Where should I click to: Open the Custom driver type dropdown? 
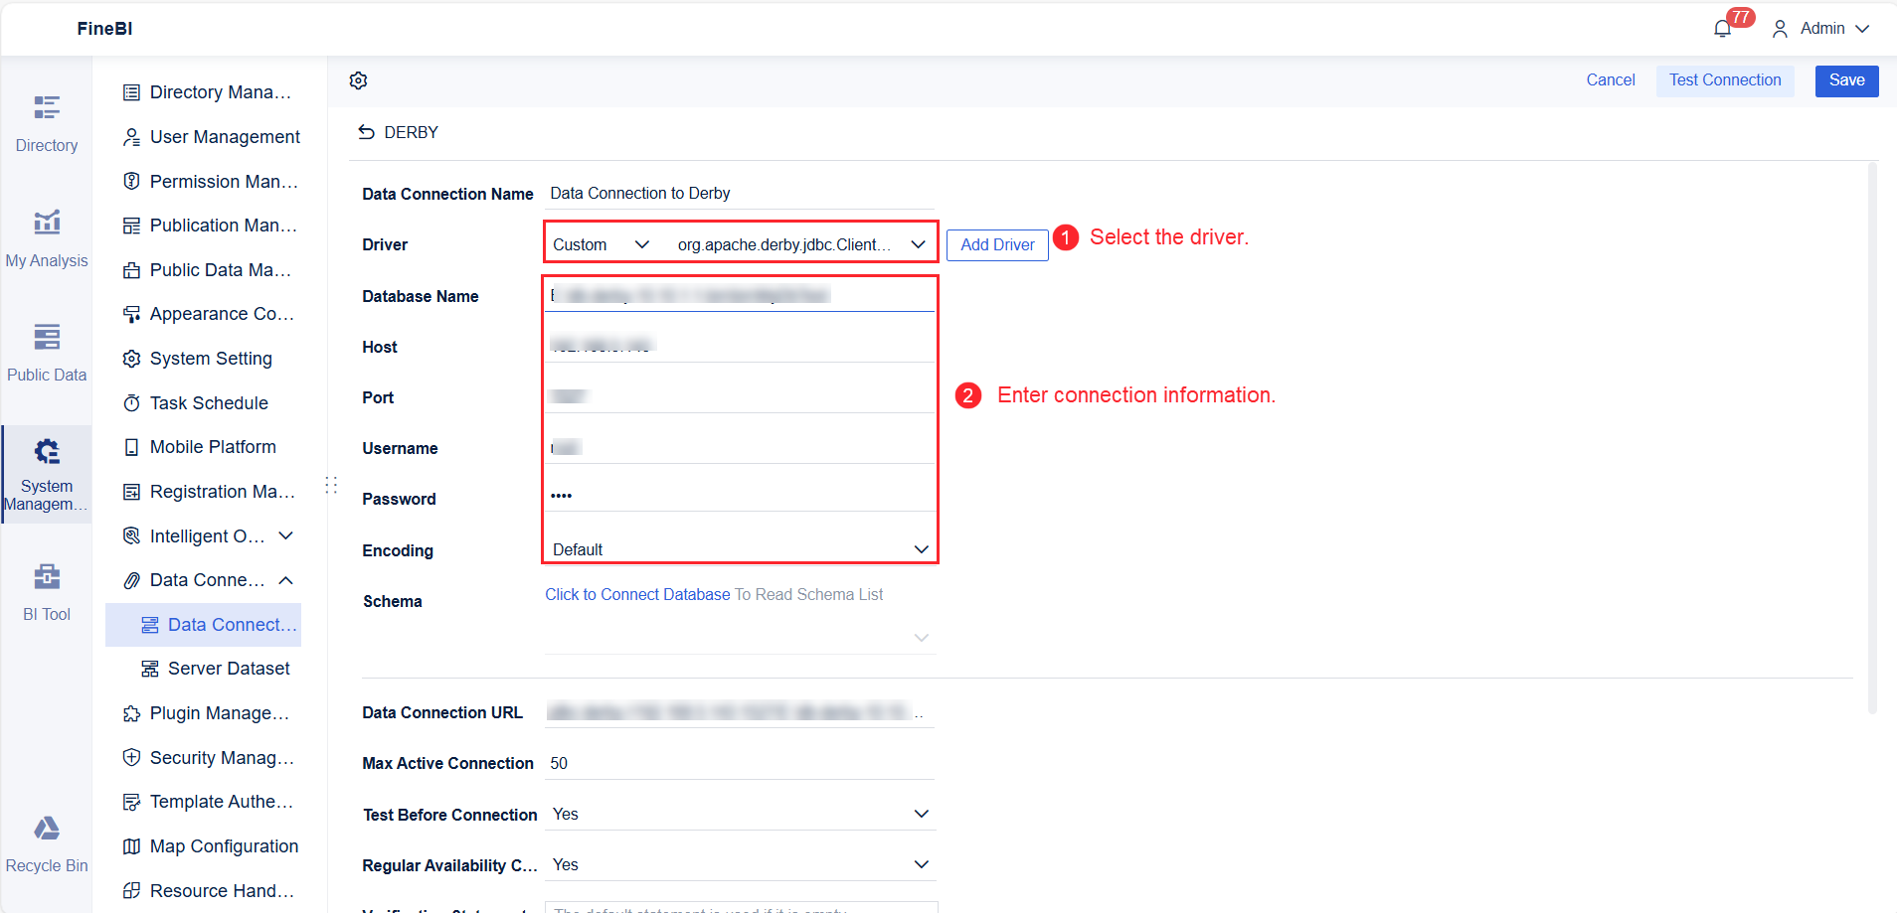click(x=601, y=244)
